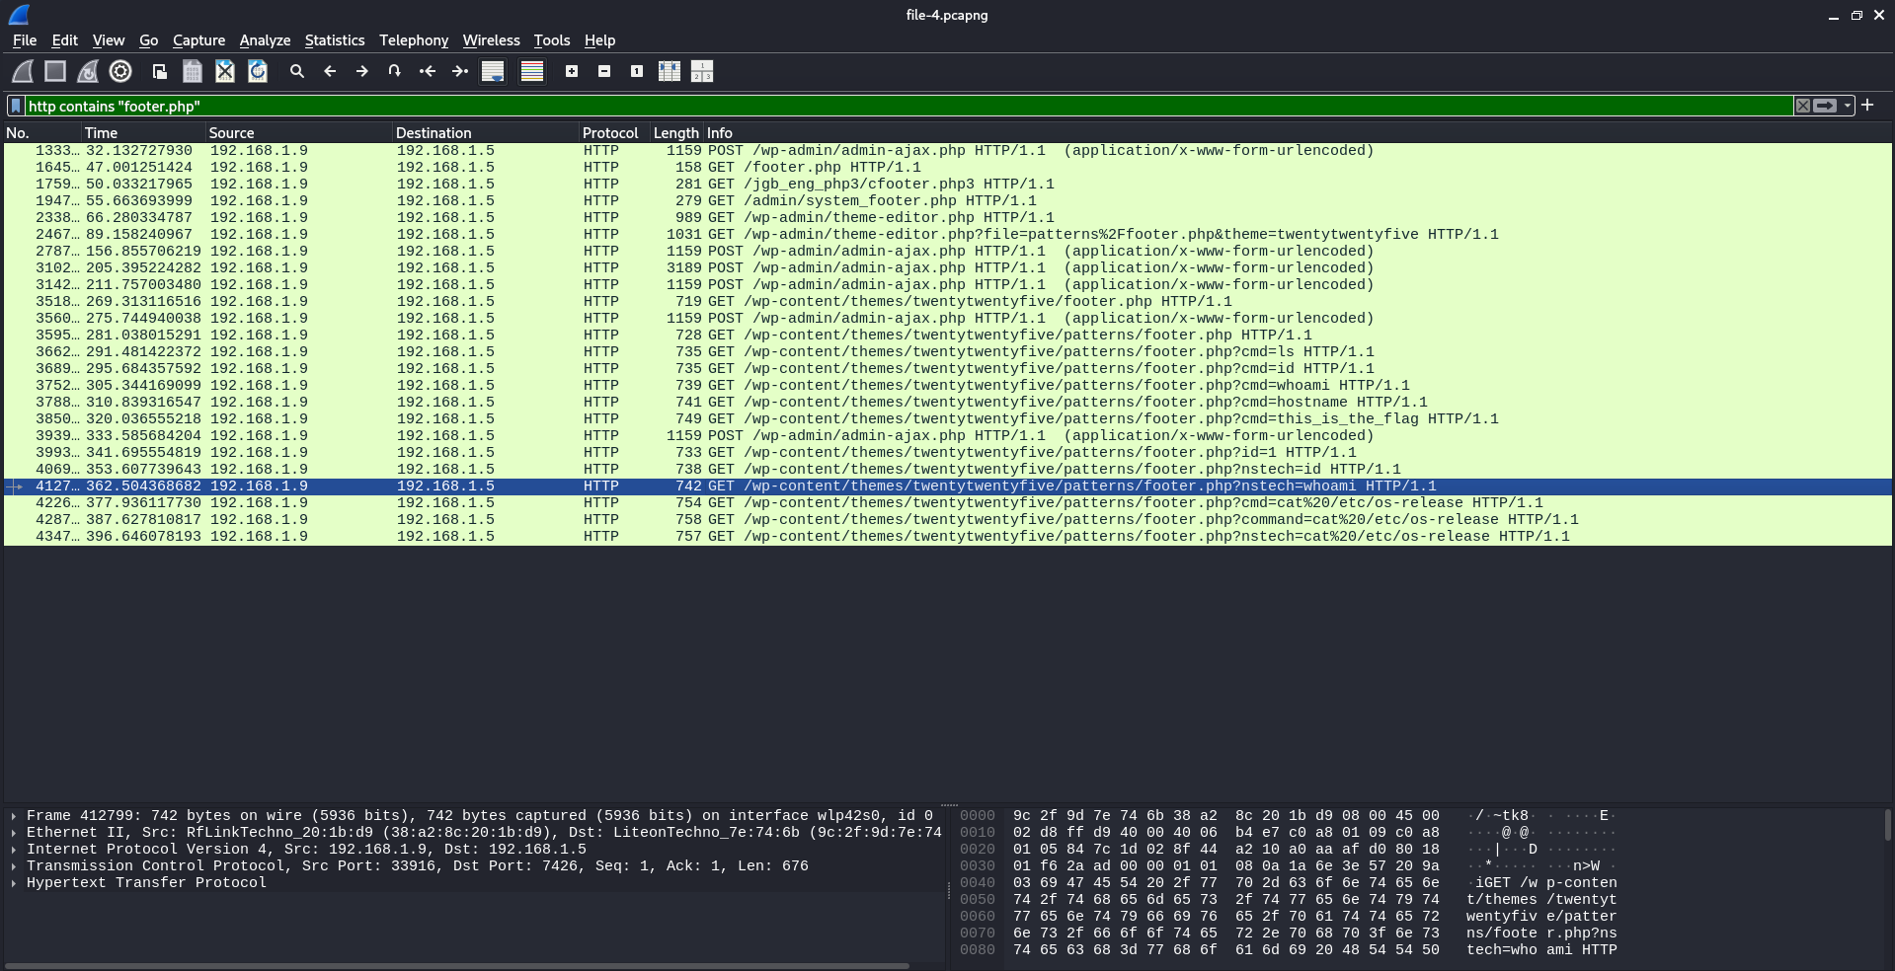The image size is (1895, 971).
Task: Reload this capture file
Action: [x=258, y=71]
